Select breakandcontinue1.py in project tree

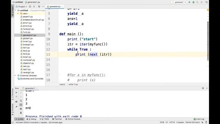tap(33, 20)
